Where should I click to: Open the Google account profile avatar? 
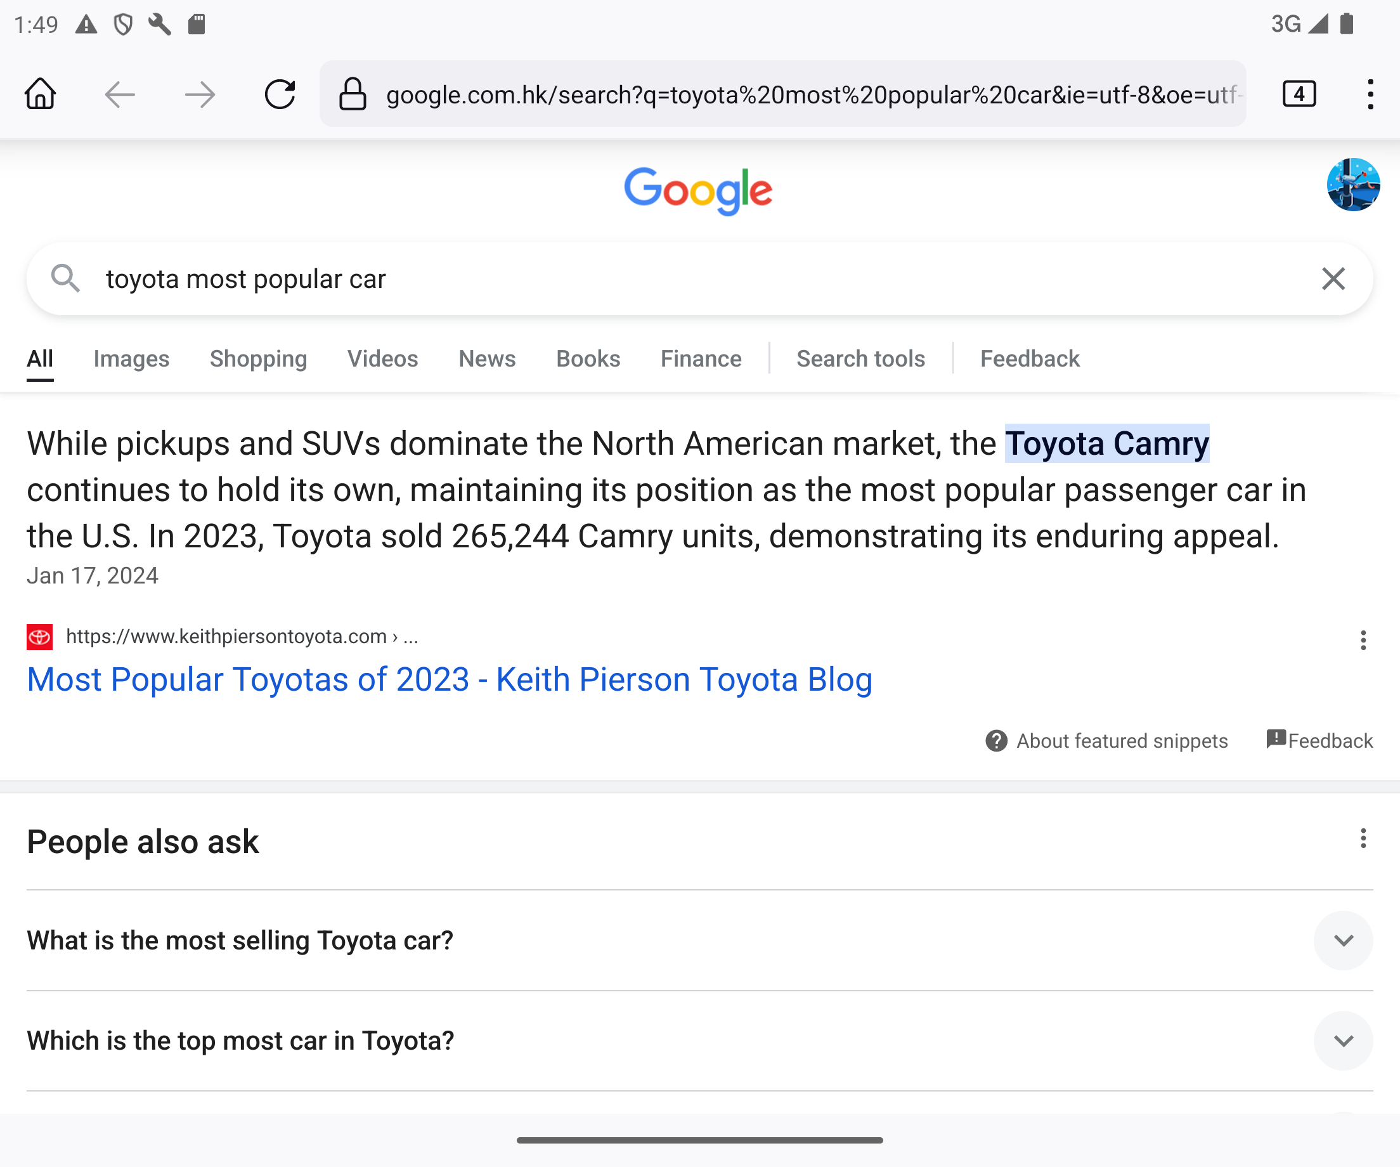pos(1352,185)
